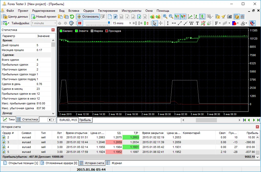Switch to the line chart icon
The image size is (261, 172).
(x=190, y=17)
